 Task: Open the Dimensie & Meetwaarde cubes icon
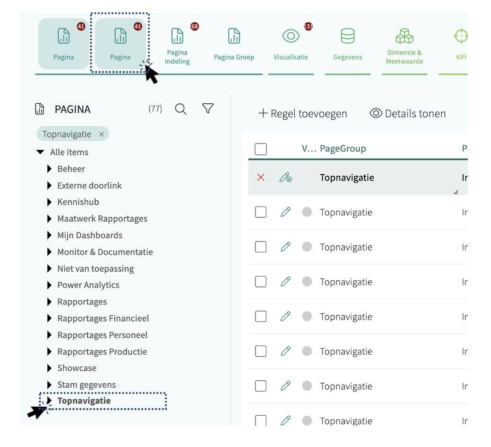pos(404,36)
